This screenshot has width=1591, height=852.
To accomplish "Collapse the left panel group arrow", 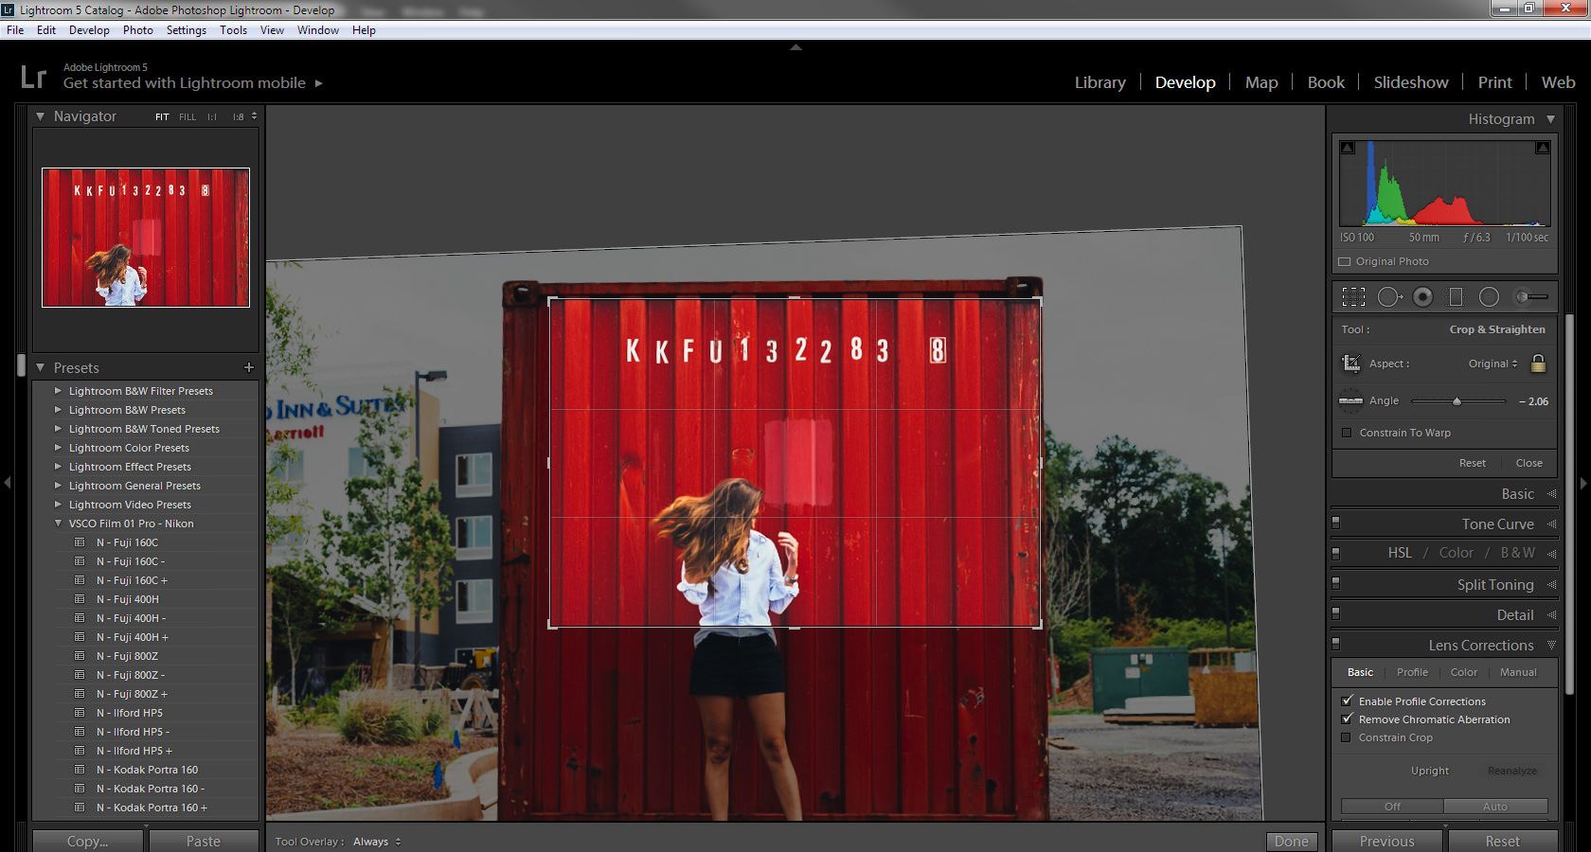I will pyautogui.click(x=7, y=482).
